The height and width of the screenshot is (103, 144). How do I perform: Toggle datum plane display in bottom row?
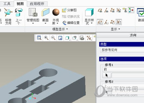[x=100, y=22]
